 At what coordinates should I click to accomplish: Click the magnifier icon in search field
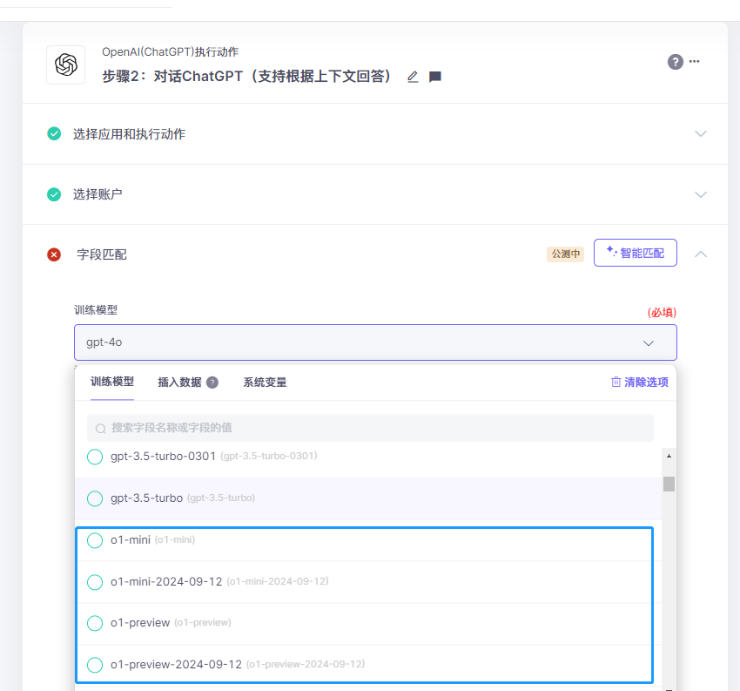100,429
